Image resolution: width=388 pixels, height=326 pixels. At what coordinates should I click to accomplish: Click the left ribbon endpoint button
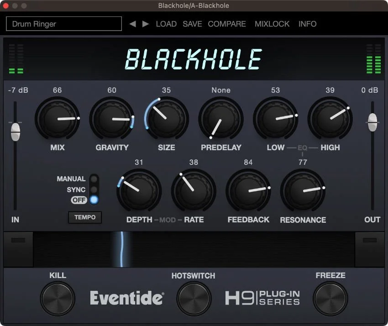(x=18, y=249)
